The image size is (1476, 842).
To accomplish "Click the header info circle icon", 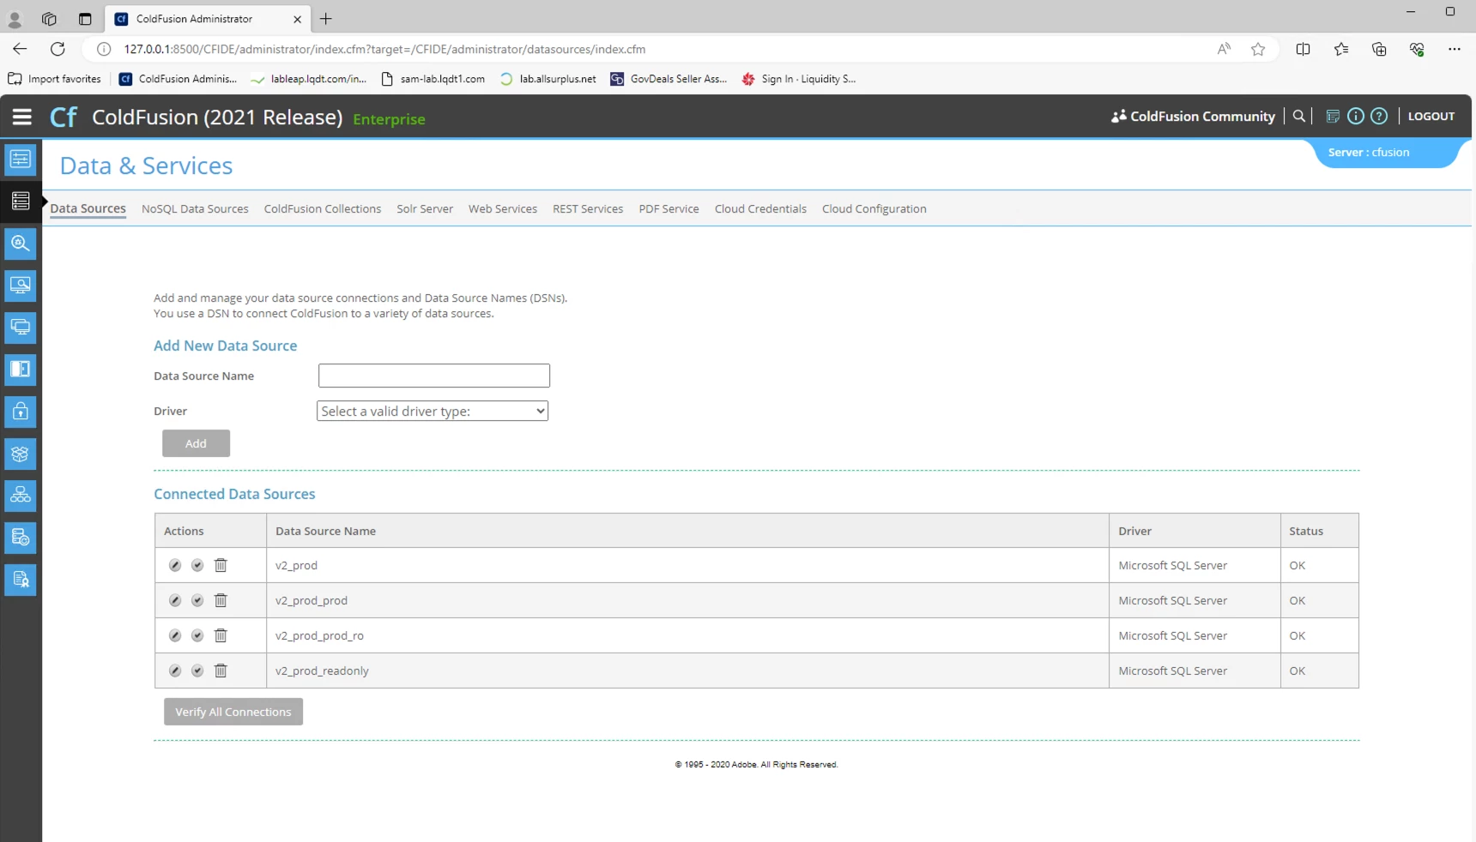I will tap(1356, 116).
